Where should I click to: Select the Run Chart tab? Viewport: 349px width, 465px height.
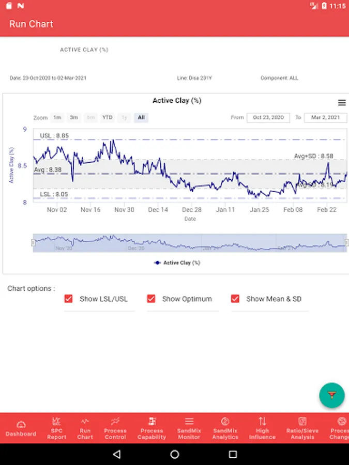click(85, 428)
